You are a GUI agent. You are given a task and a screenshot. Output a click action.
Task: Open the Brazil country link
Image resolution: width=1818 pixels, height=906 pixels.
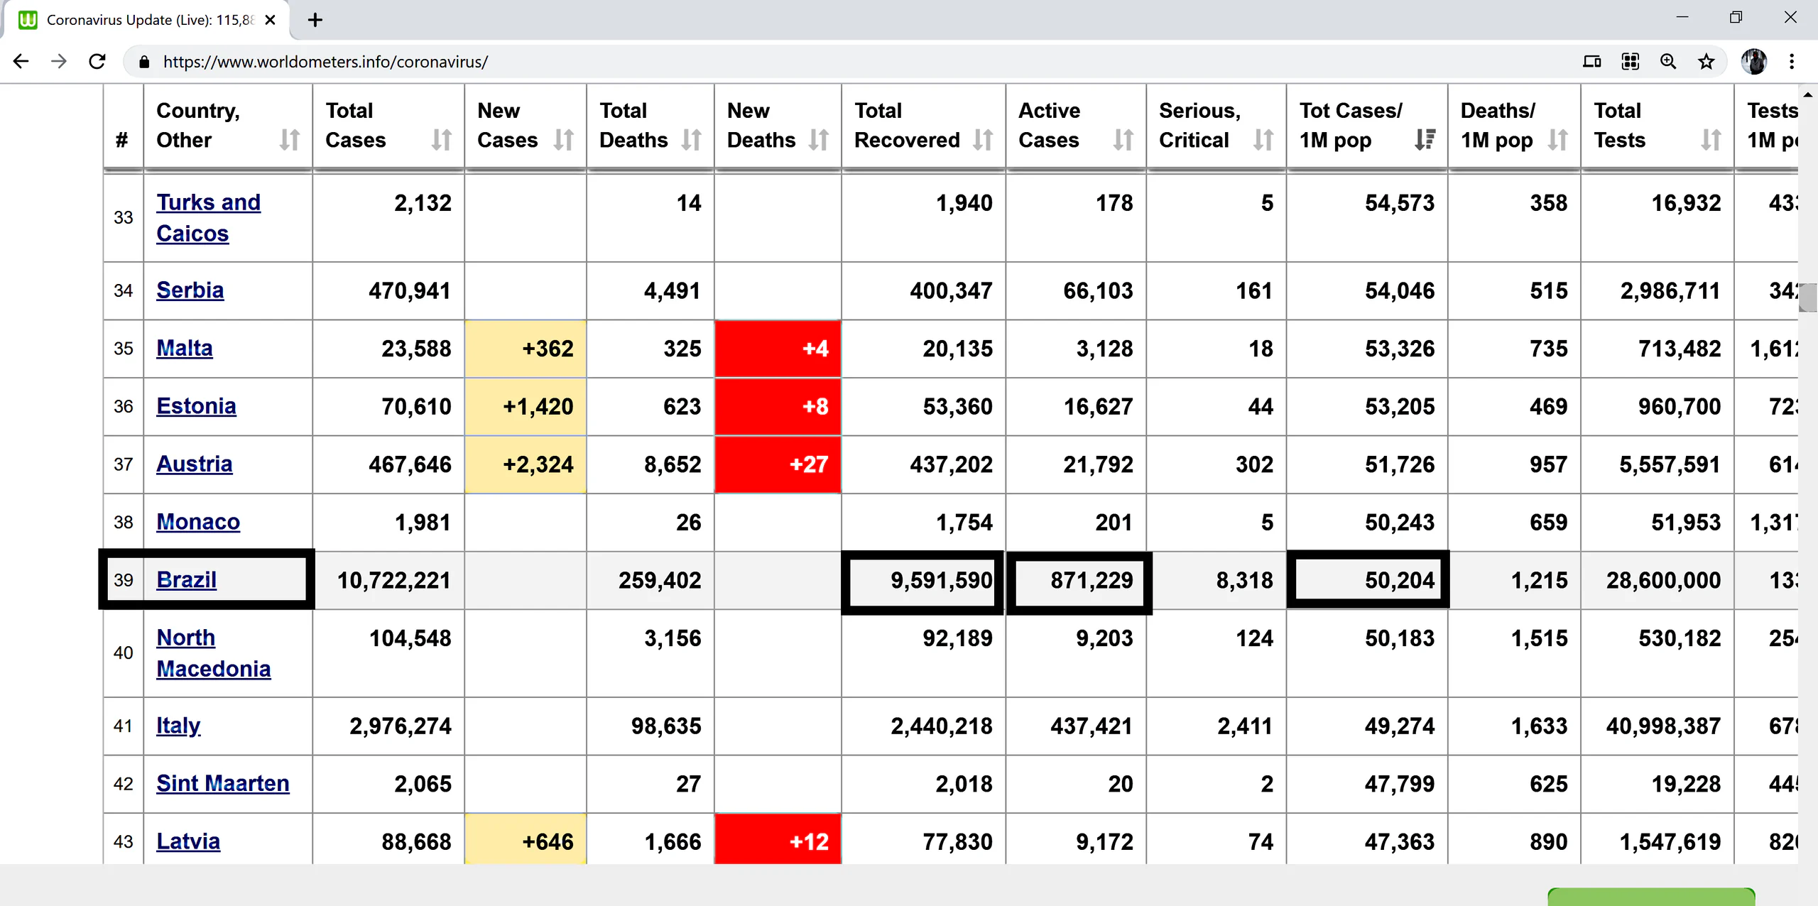coord(186,580)
